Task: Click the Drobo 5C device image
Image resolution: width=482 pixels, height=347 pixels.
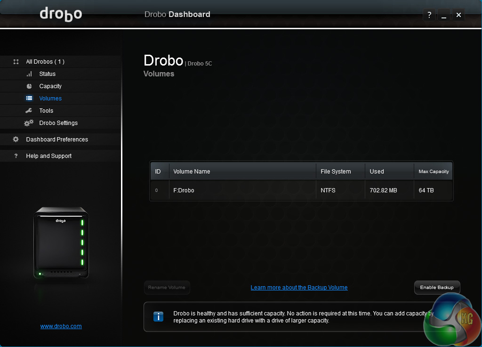Action: click(61, 243)
